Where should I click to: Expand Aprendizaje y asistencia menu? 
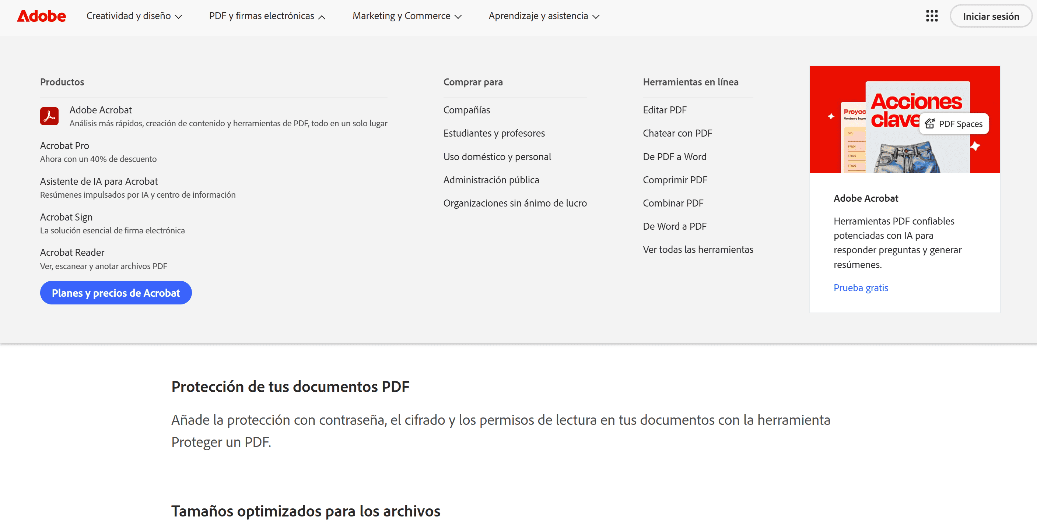coord(544,16)
